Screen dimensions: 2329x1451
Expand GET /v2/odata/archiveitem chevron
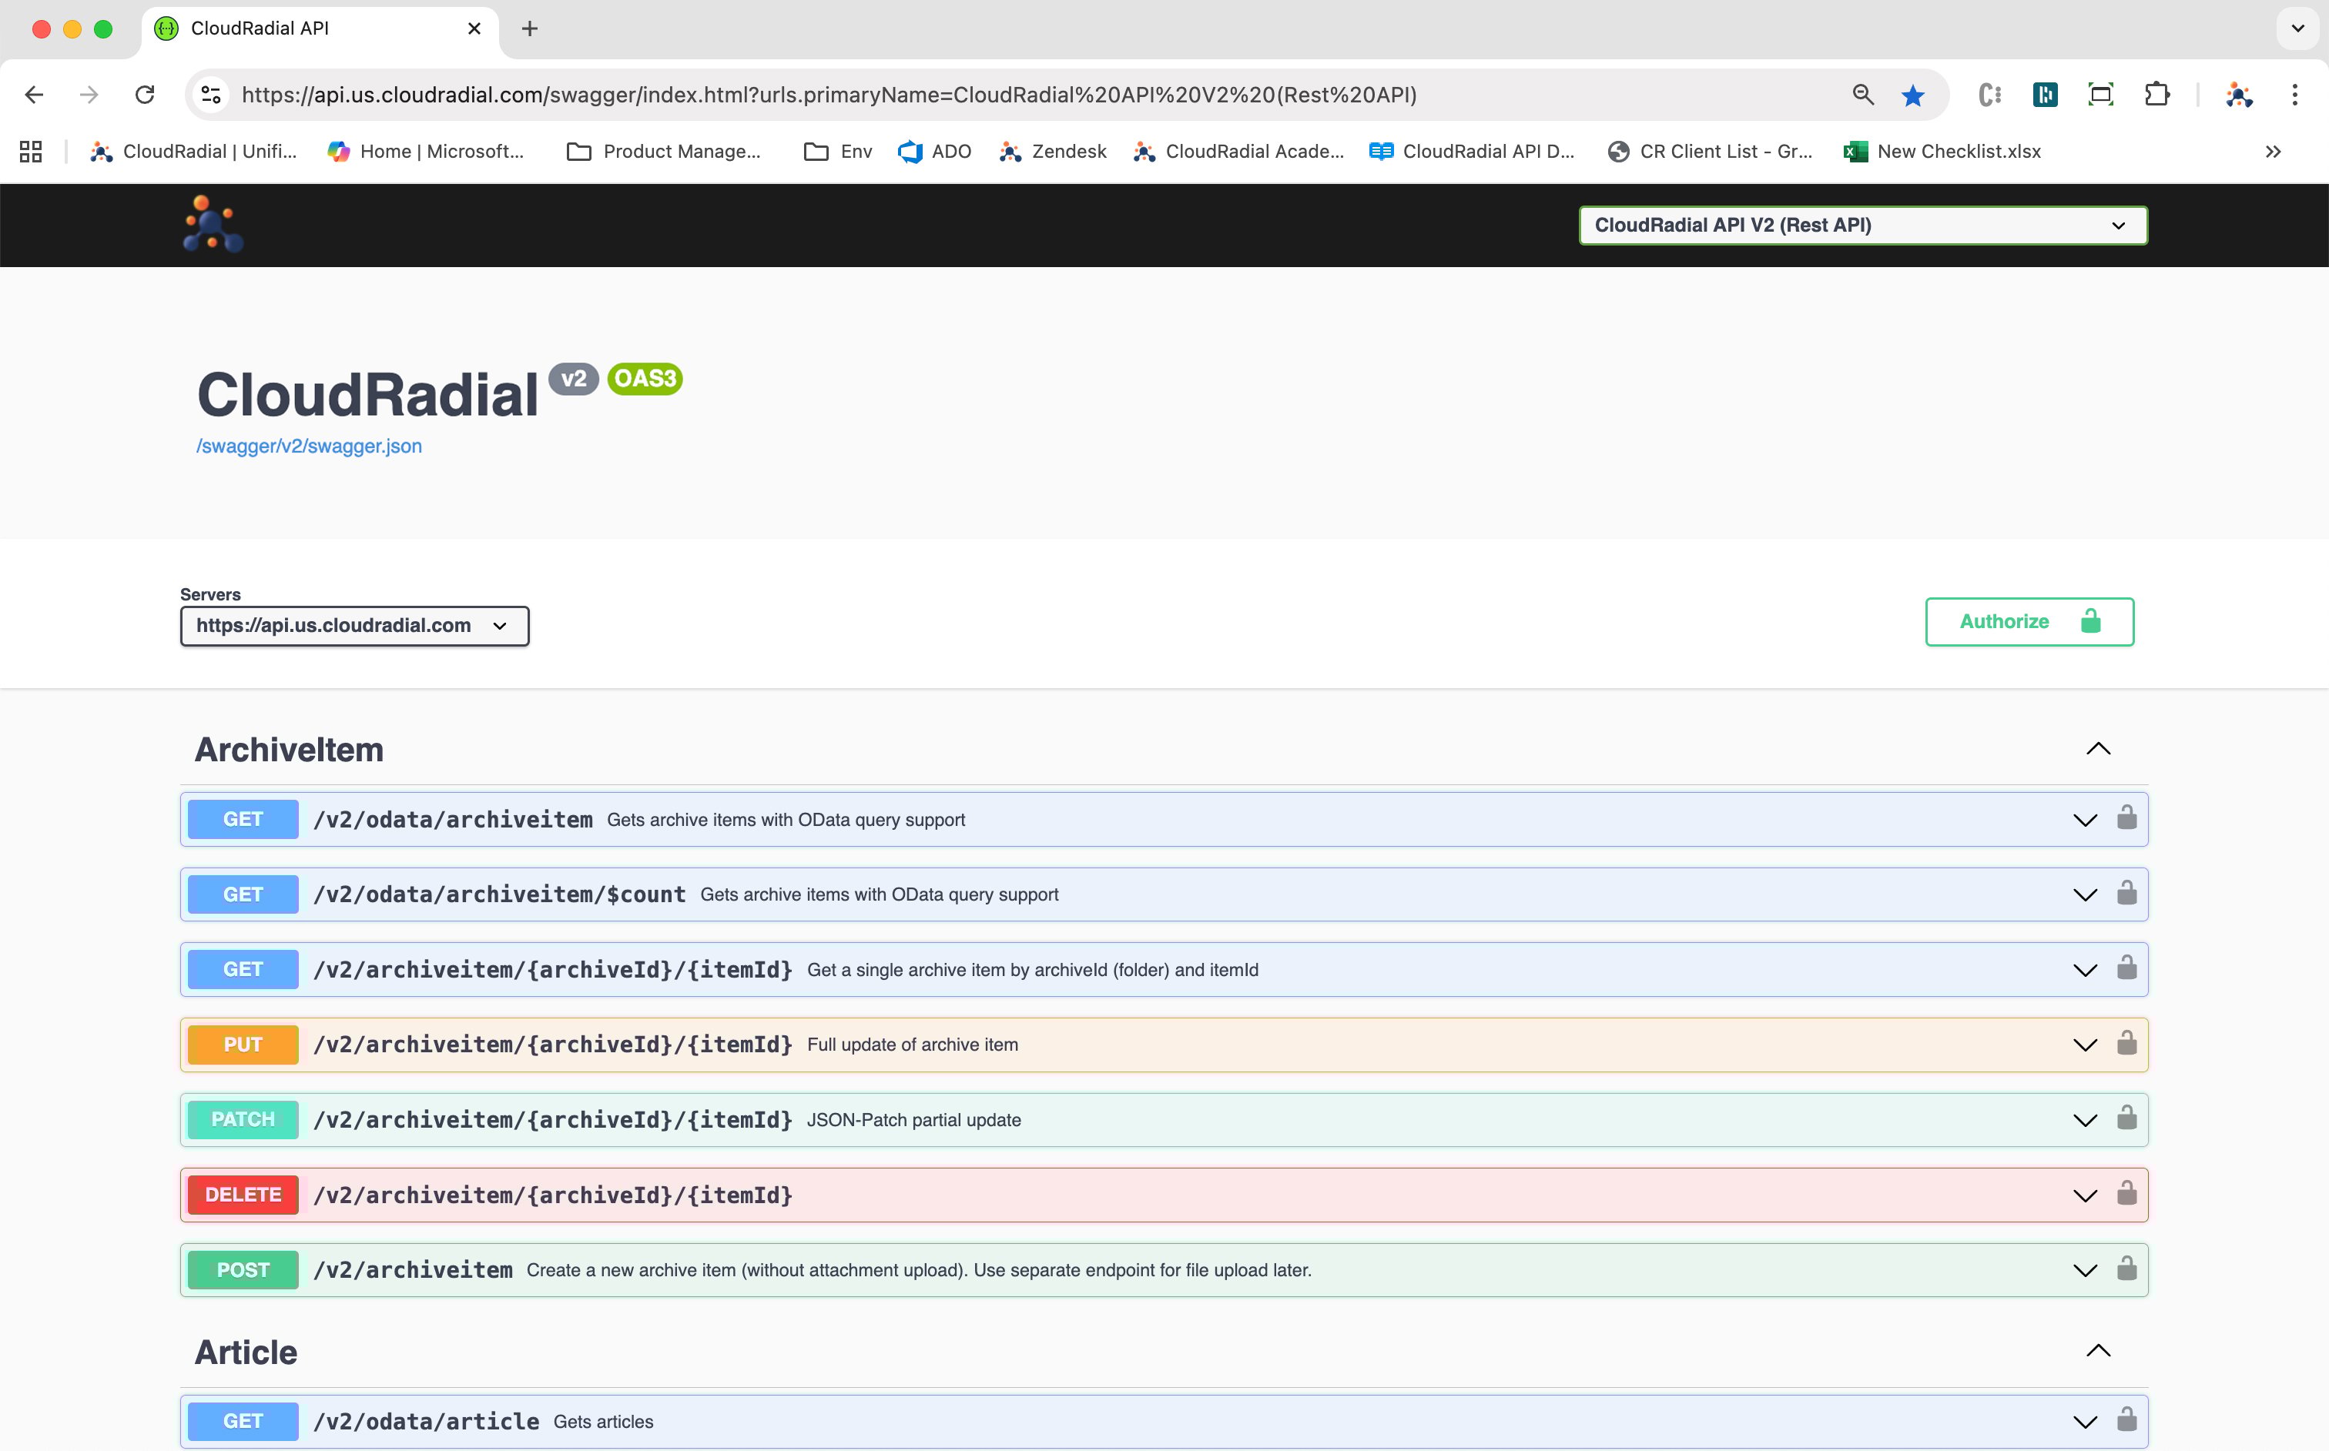tap(2084, 821)
